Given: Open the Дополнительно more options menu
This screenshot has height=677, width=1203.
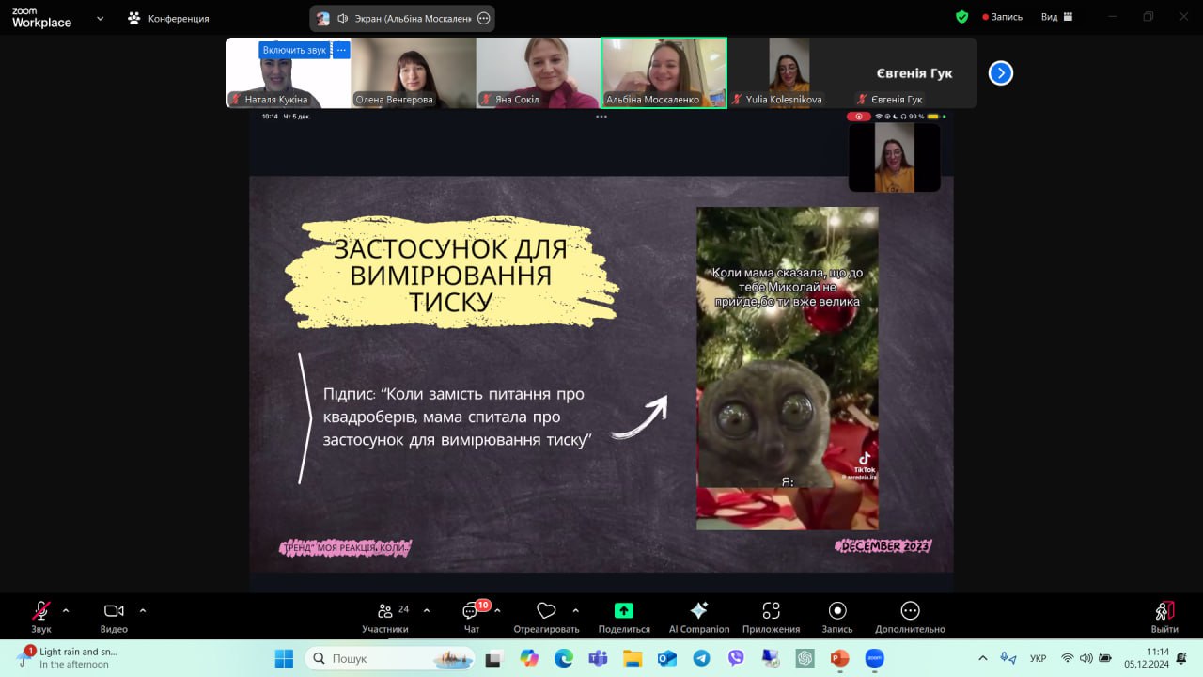Looking at the screenshot, I should pyautogui.click(x=910, y=616).
